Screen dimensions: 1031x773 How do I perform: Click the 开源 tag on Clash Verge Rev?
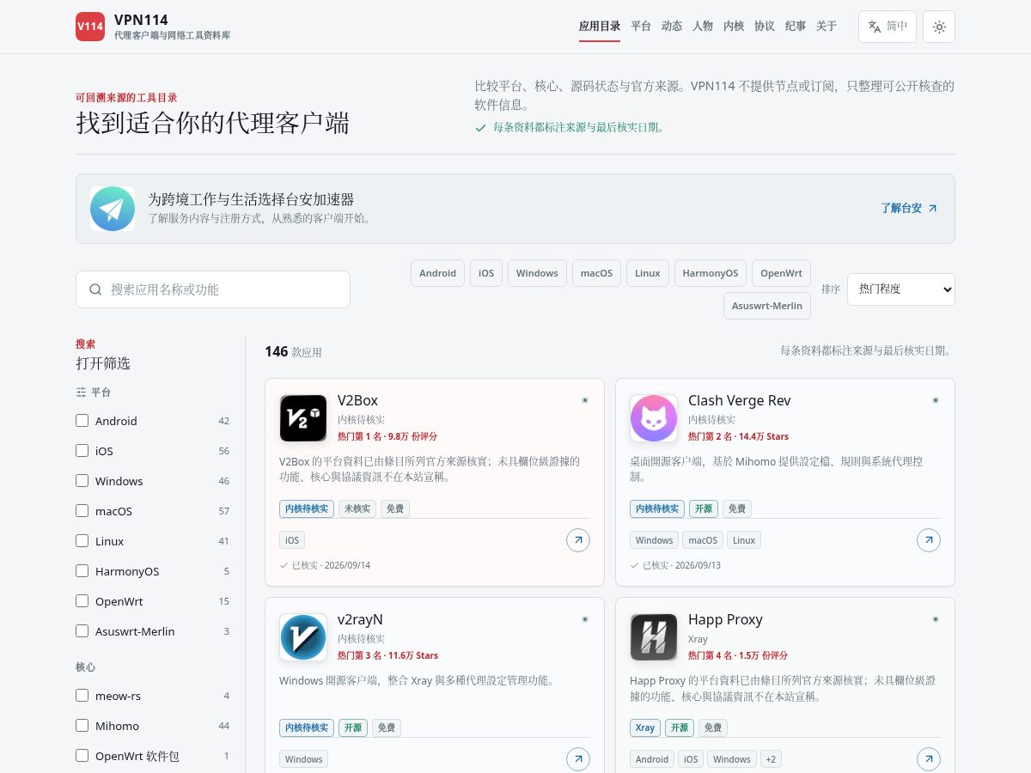coord(704,508)
